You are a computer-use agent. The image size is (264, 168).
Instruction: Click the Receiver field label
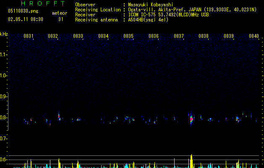coord(85,15)
